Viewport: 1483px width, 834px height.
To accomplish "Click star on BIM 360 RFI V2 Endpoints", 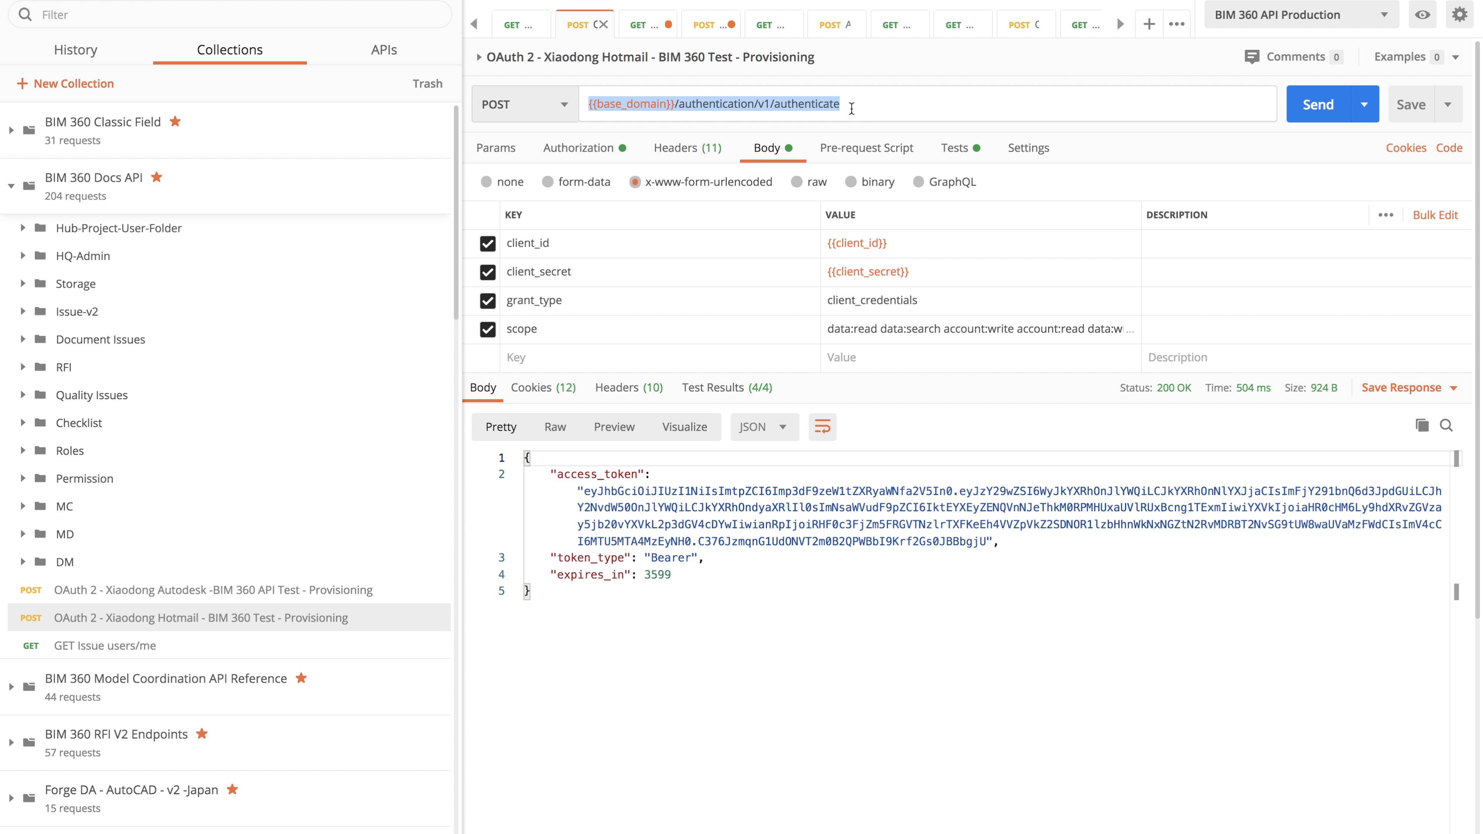I will [x=202, y=733].
